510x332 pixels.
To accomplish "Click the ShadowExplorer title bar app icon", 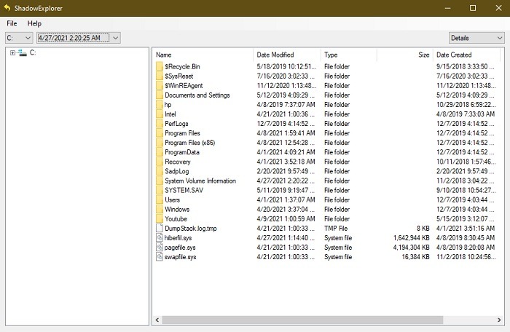I will tap(7, 8).
